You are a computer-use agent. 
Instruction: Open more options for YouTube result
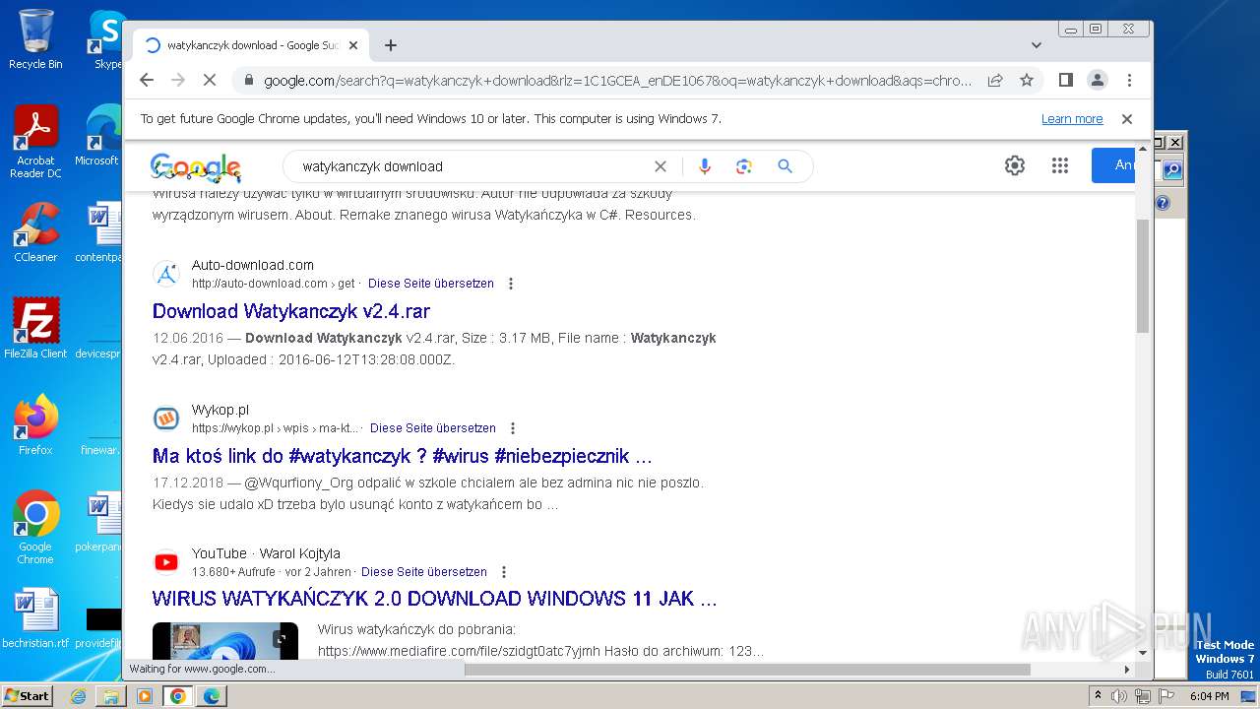[504, 572]
